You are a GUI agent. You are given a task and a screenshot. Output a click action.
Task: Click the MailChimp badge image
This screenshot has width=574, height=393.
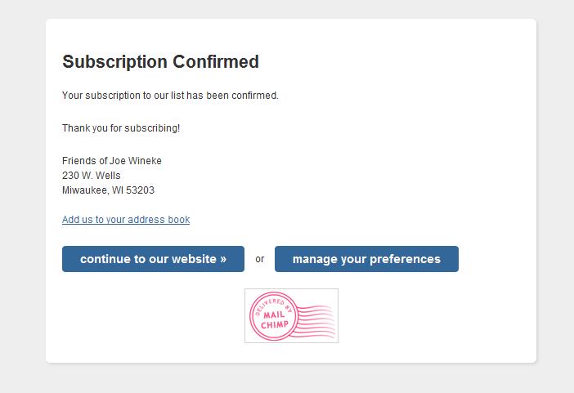point(291,316)
